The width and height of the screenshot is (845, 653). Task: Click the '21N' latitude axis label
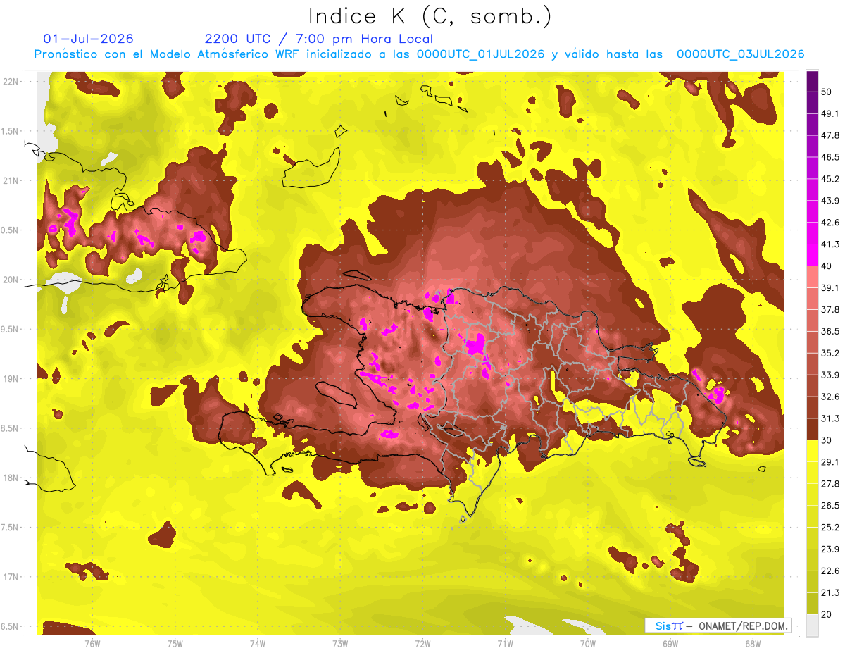coord(10,181)
